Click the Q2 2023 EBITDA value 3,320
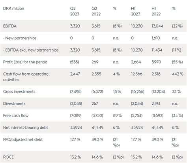187x163 pixels. point(75,26)
